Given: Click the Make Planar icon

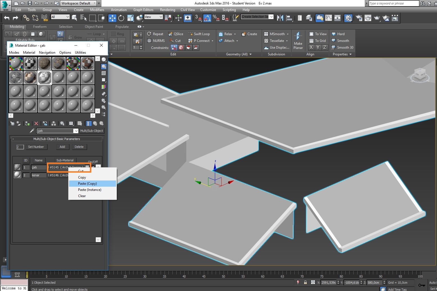Looking at the screenshot, I should [x=298, y=40].
